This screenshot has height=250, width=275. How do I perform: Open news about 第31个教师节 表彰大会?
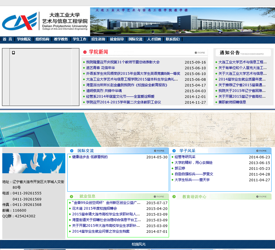point(123,62)
